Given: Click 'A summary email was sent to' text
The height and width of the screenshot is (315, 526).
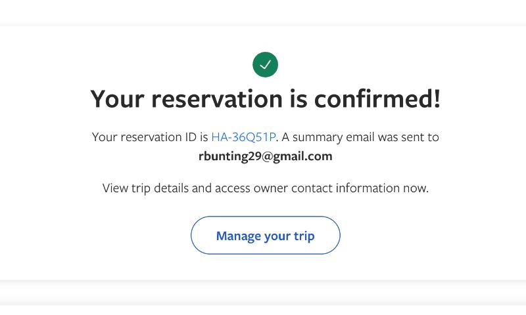Looking at the screenshot, I should pyautogui.click(x=360, y=137).
